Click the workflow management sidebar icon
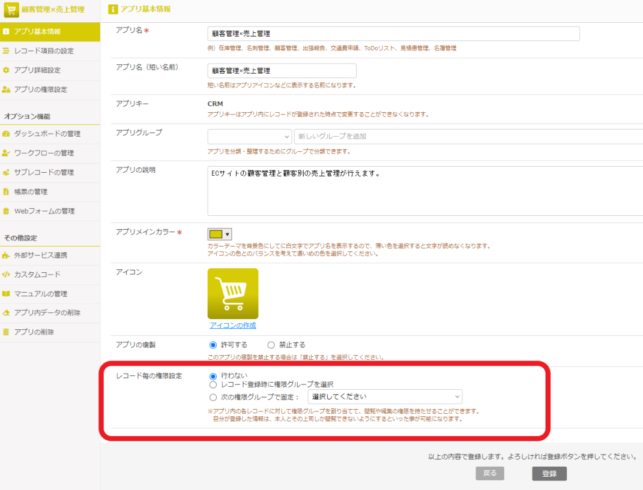Viewport: 643px width, 490px height. 6,153
